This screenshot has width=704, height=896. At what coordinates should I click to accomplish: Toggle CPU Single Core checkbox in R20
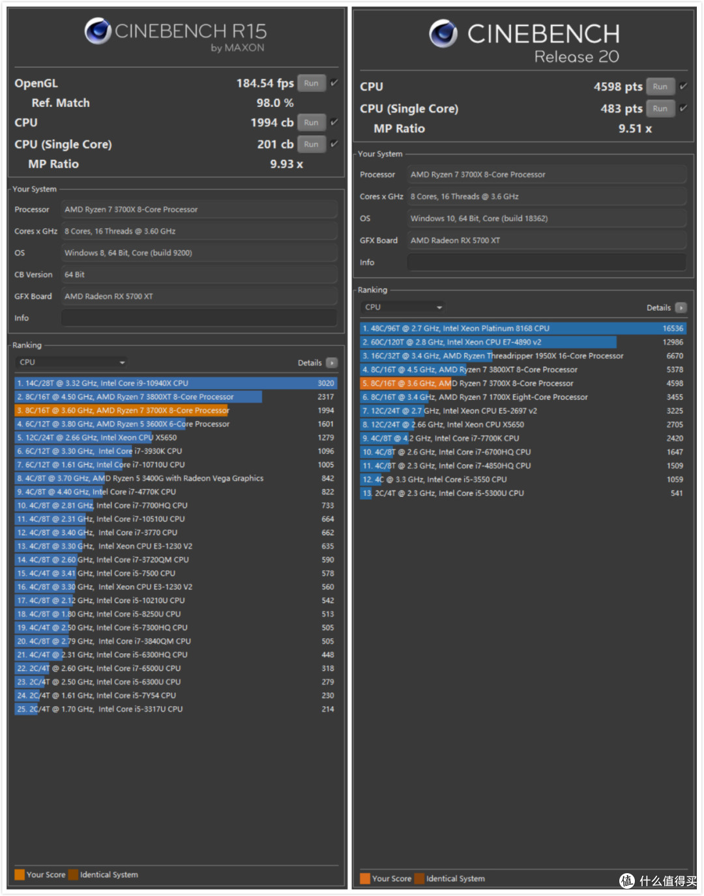coord(683,108)
